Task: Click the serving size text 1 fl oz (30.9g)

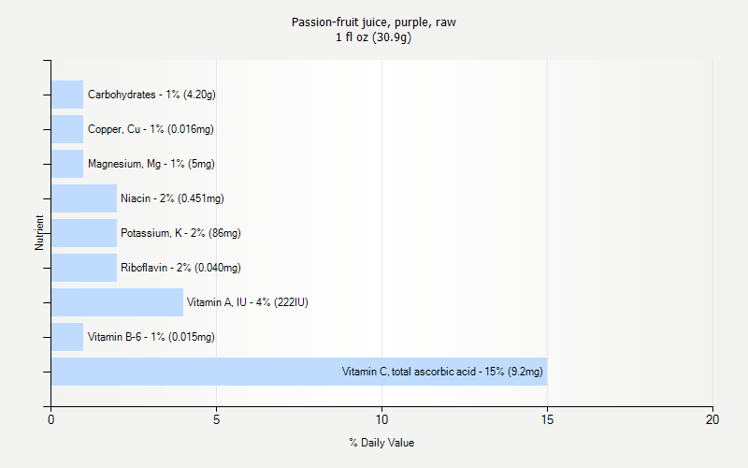Action: click(x=373, y=37)
